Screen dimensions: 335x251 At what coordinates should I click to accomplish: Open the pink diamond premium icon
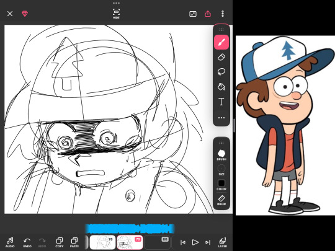25,14
